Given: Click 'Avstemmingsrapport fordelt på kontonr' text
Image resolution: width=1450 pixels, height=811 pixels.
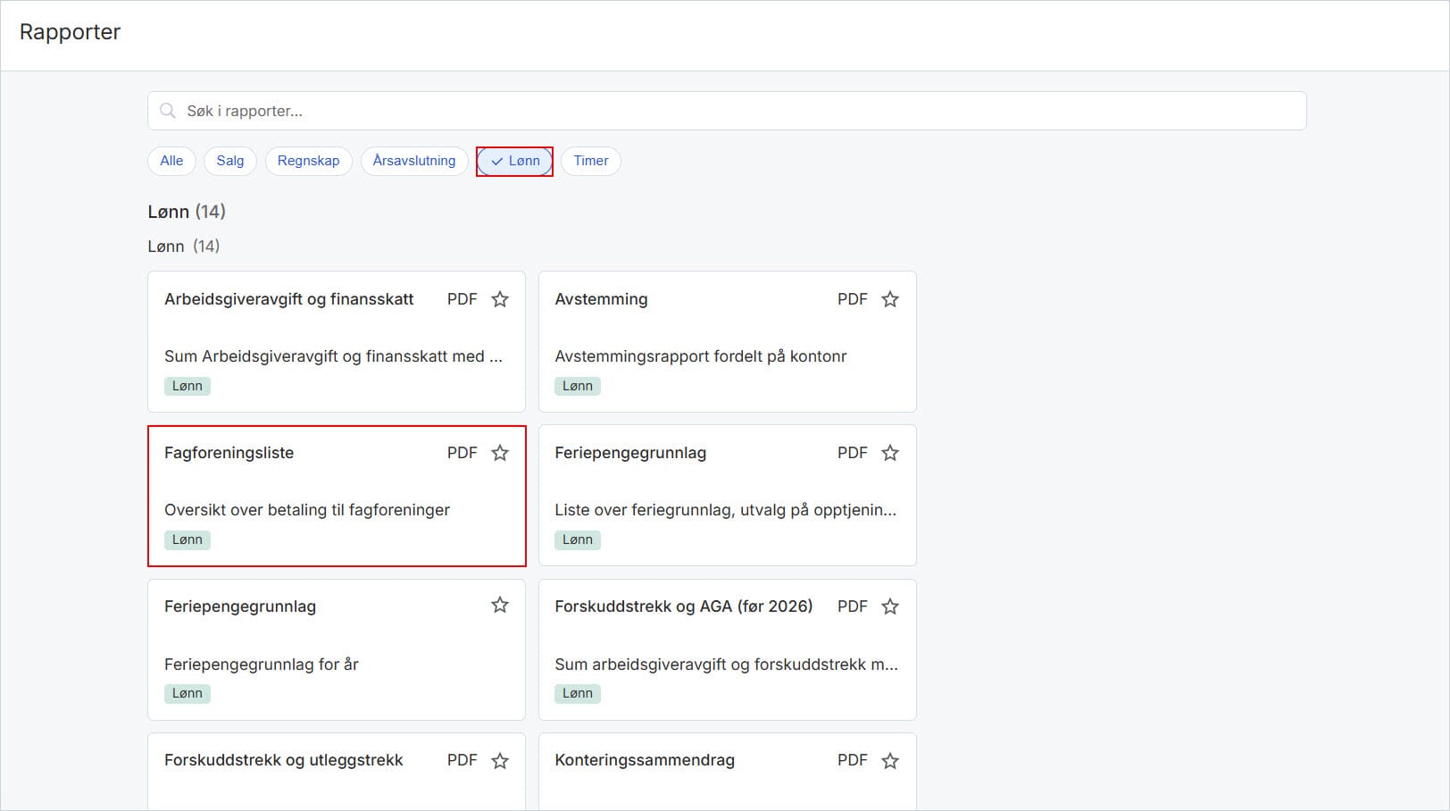Looking at the screenshot, I should [x=701, y=356].
